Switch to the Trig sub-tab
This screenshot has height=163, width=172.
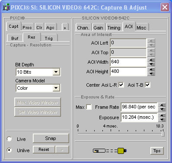(49, 38)
